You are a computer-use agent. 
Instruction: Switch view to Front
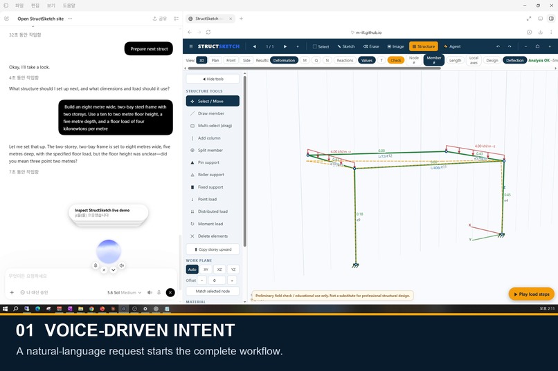tap(231, 60)
